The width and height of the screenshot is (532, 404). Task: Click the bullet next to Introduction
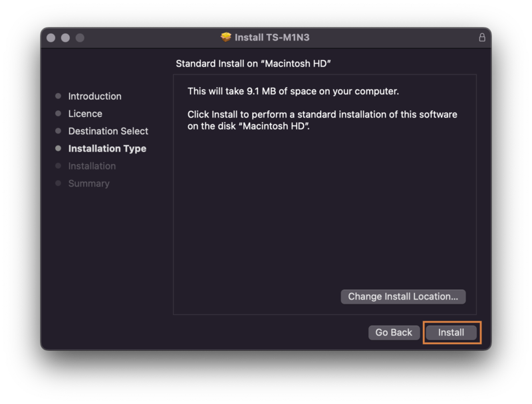click(x=59, y=96)
